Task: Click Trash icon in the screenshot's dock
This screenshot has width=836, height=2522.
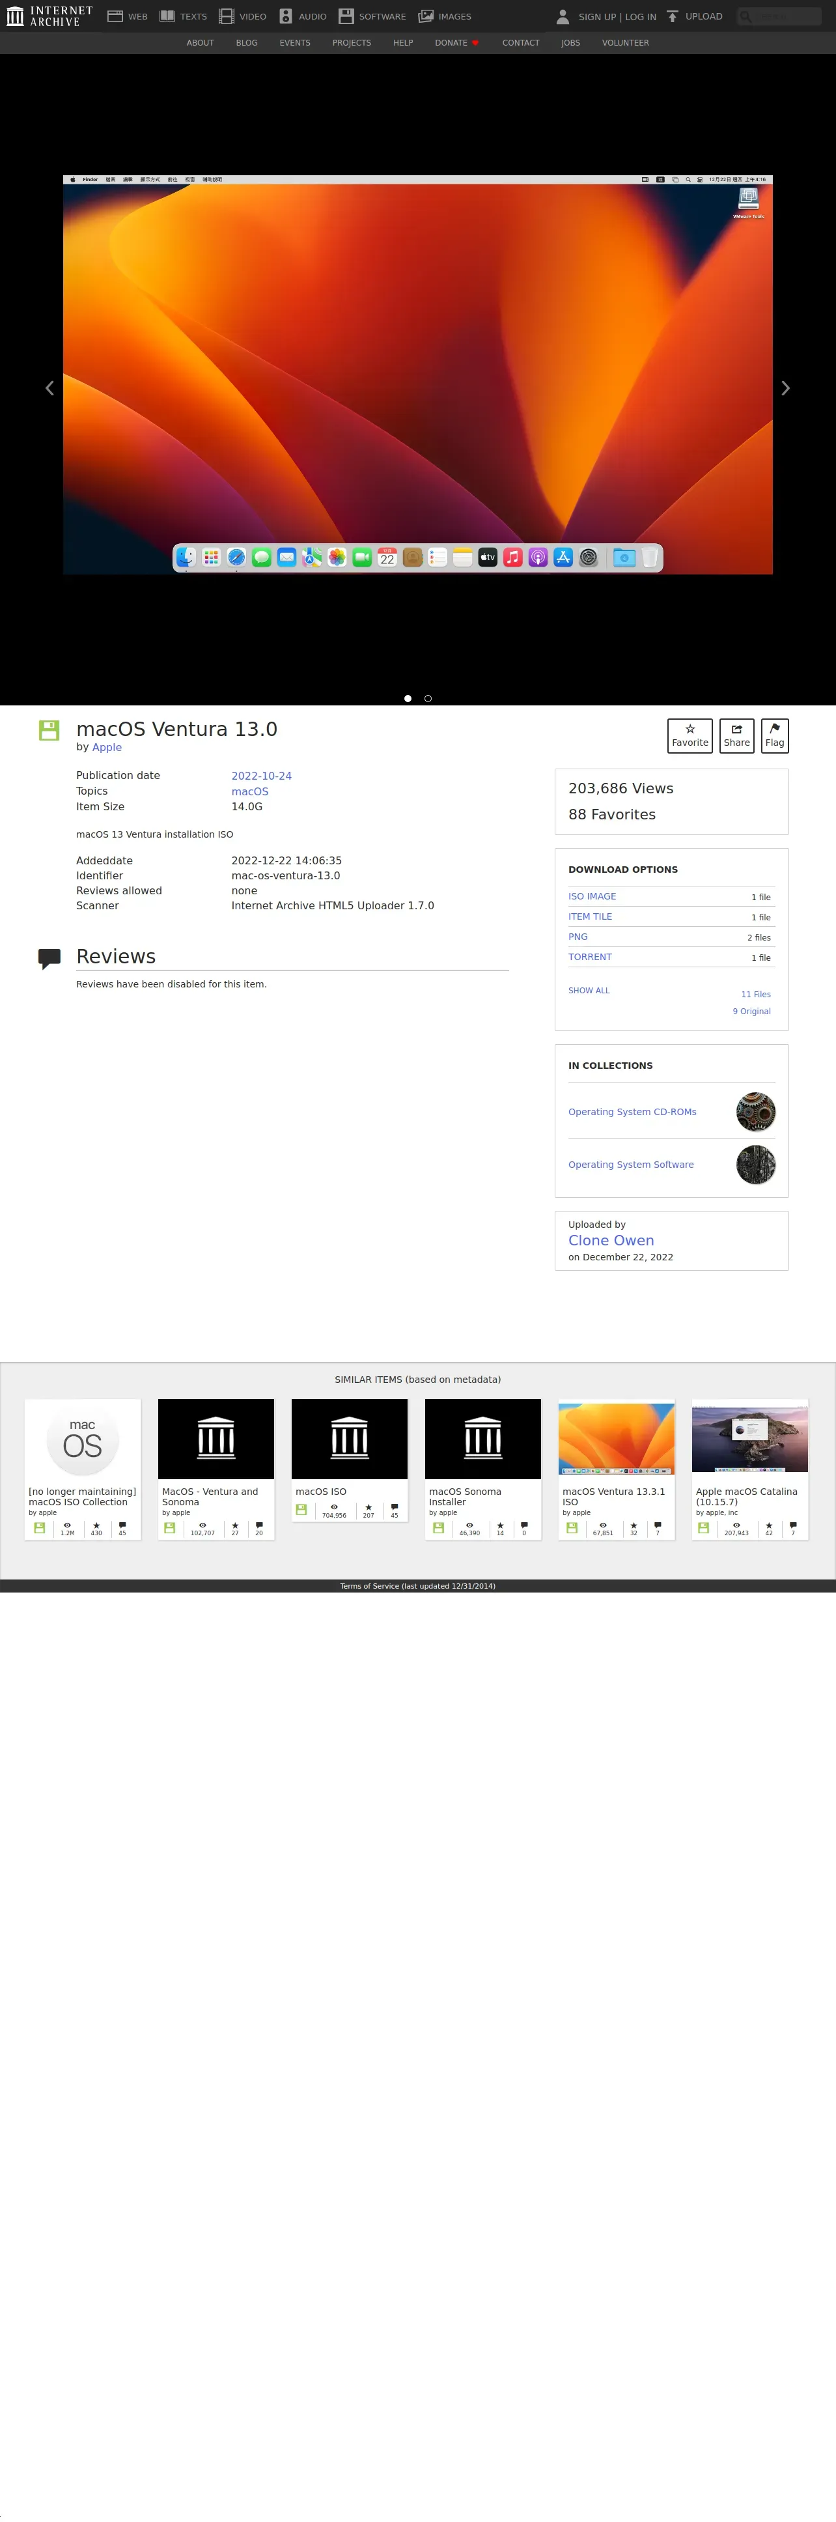Action: click(x=650, y=557)
